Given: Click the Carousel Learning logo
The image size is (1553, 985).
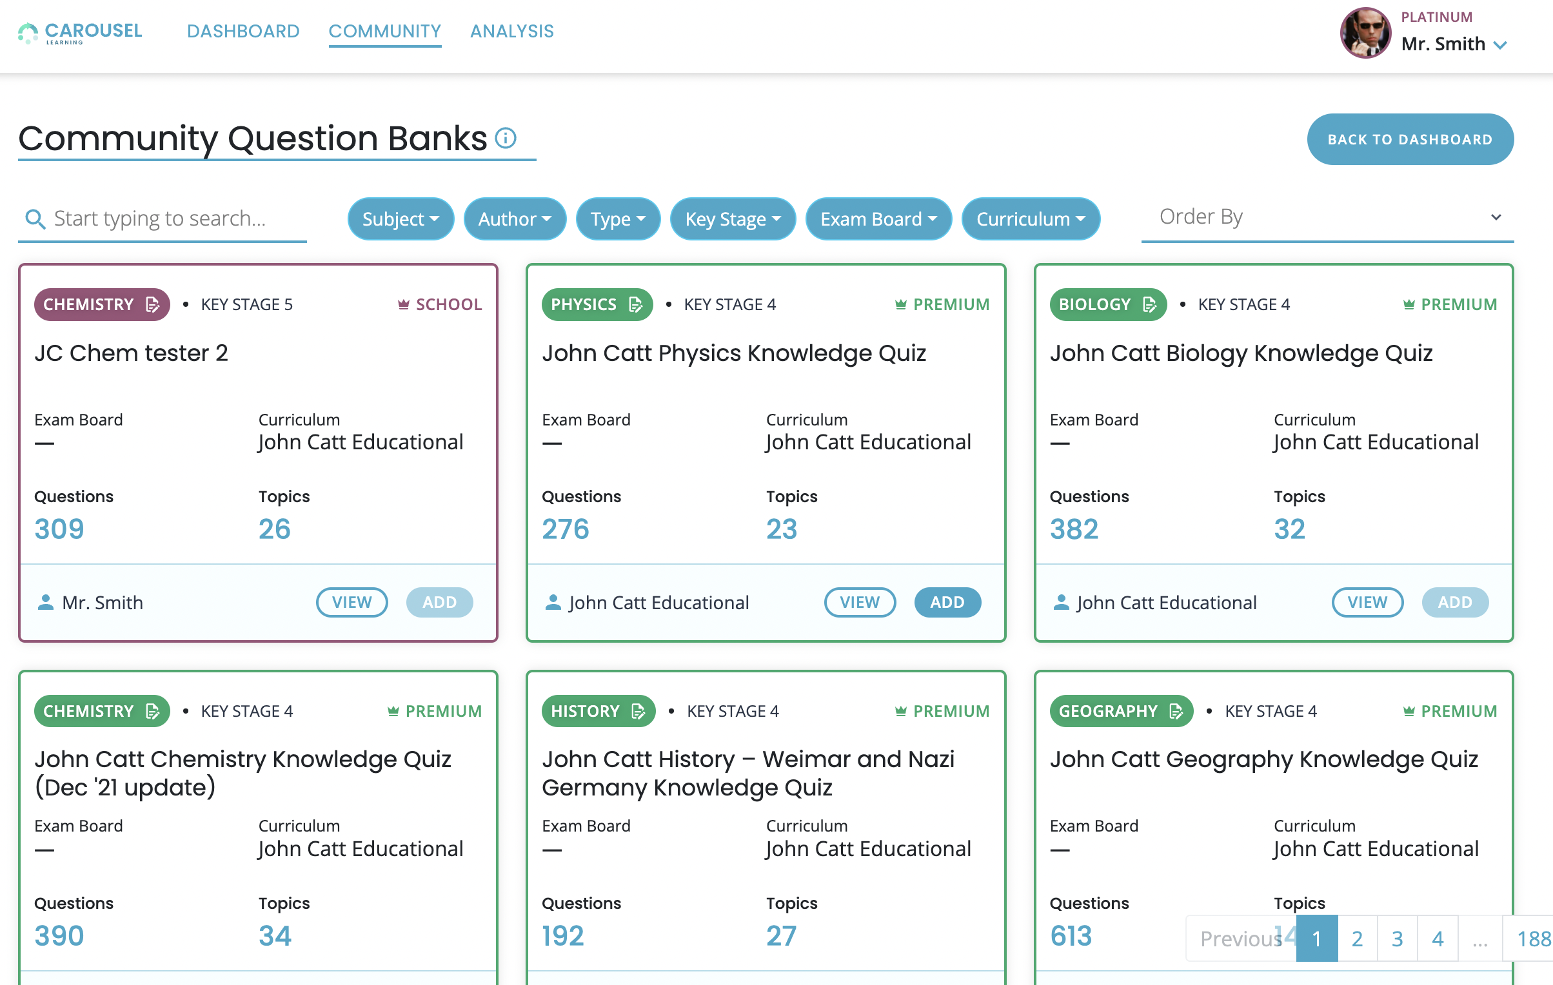Looking at the screenshot, I should [80, 32].
